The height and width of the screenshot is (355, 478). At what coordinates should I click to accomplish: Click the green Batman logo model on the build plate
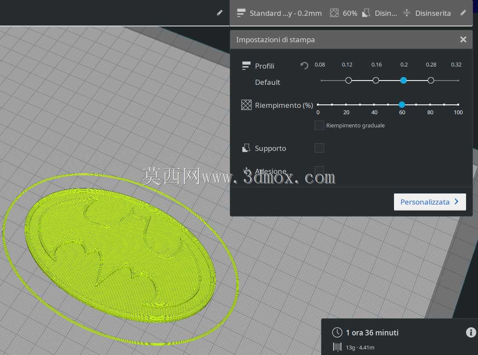click(120, 255)
